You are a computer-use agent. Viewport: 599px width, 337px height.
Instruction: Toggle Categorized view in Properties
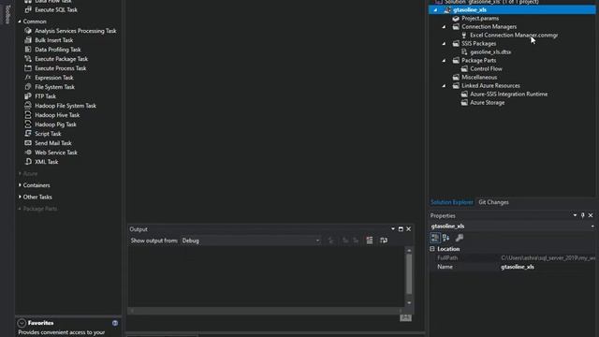434,238
